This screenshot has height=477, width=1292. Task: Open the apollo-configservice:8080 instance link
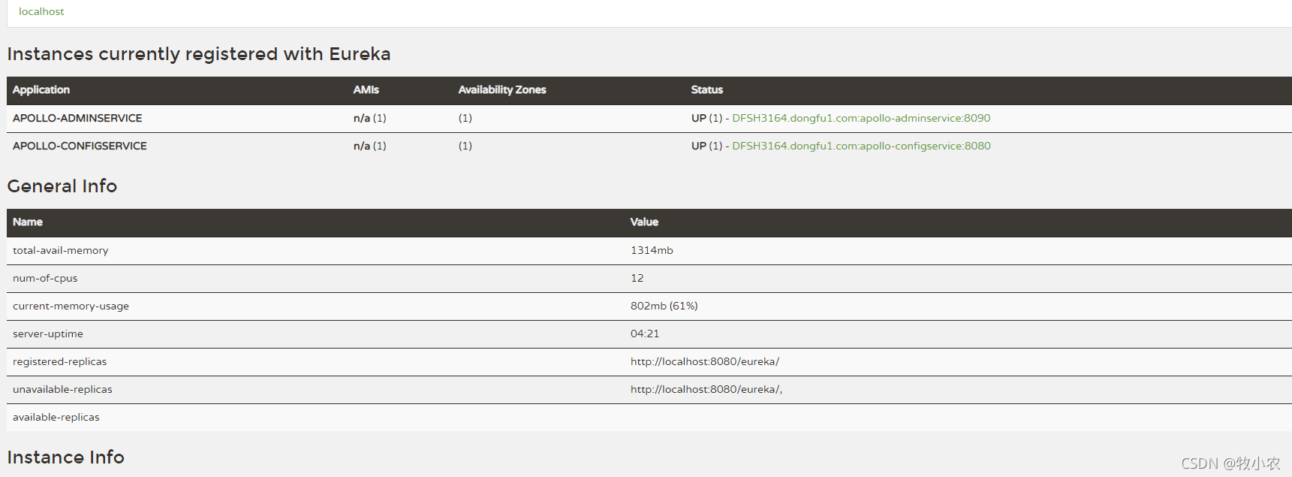[x=861, y=146]
